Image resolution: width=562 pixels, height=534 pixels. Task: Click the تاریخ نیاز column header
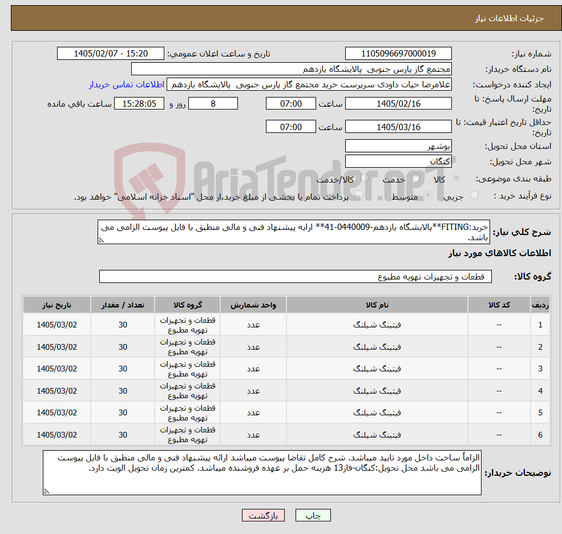[56, 305]
